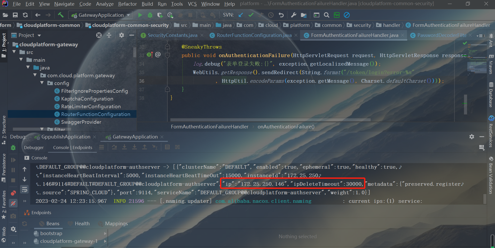Click the onAuthenticationFailure() editor breadcrumb
The height and width of the screenshot is (248, 495).
[286, 127]
